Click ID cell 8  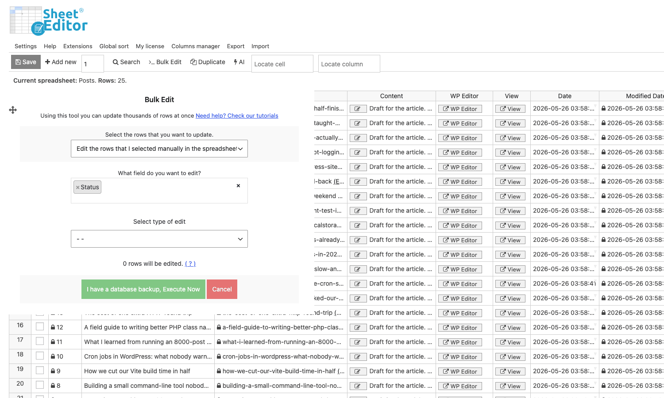pos(65,386)
